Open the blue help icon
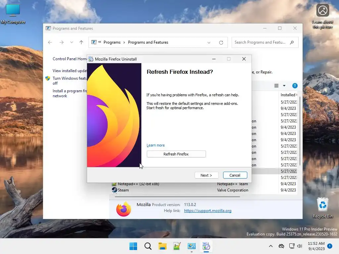Viewport: 339px width, 254px height. pos(295,86)
